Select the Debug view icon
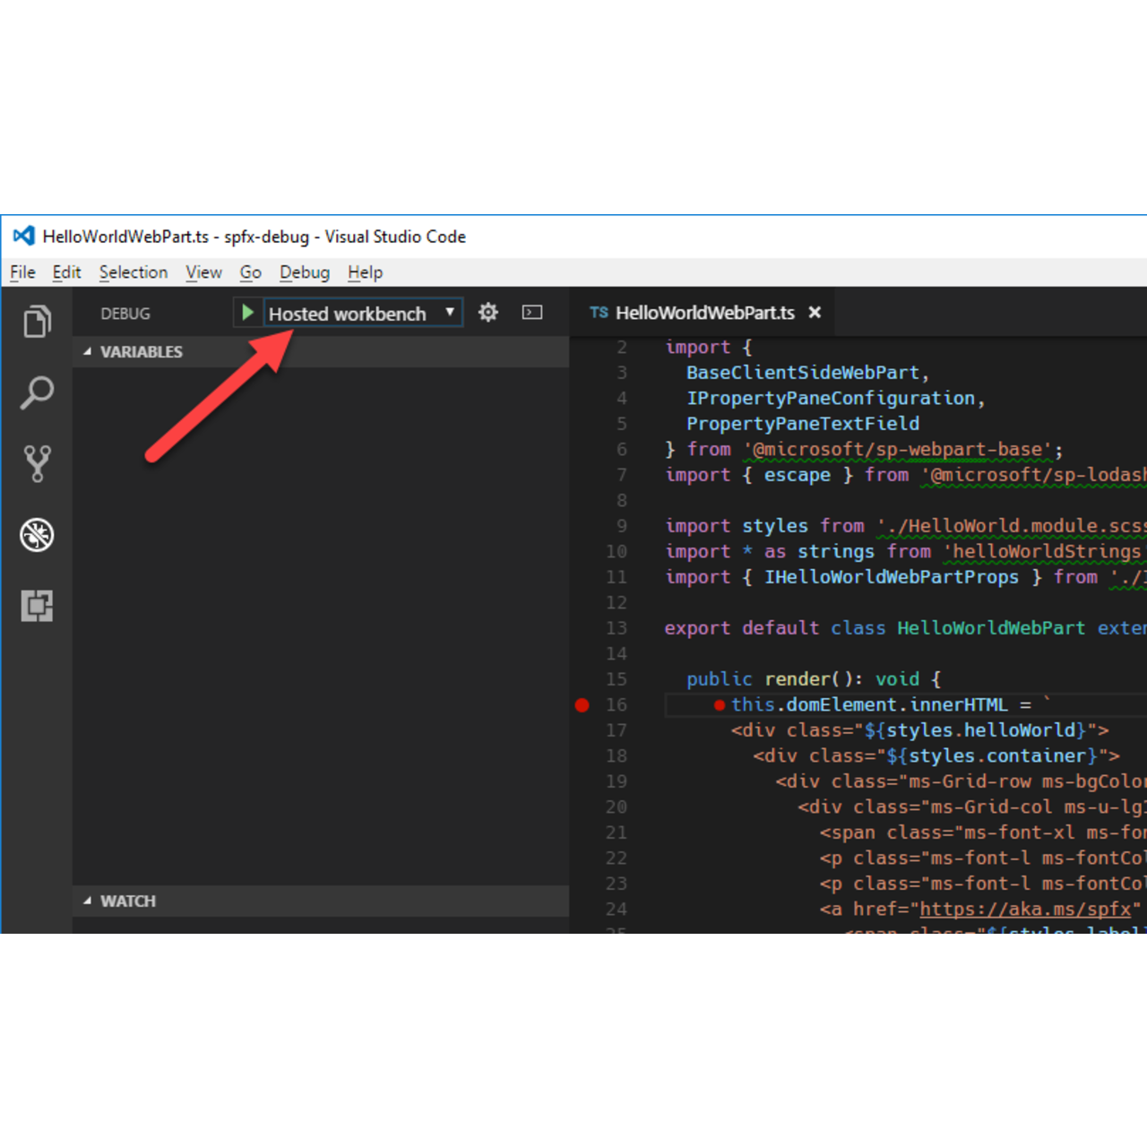Screen dimensions: 1147x1147 [x=37, y=535]
